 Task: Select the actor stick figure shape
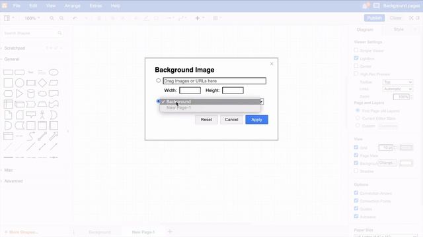pyautogui.click(x=42, y=115)
